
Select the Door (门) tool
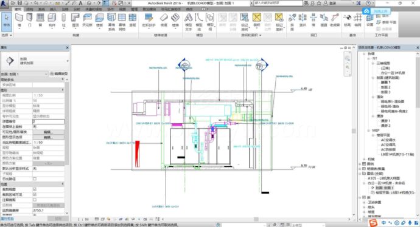29,21
